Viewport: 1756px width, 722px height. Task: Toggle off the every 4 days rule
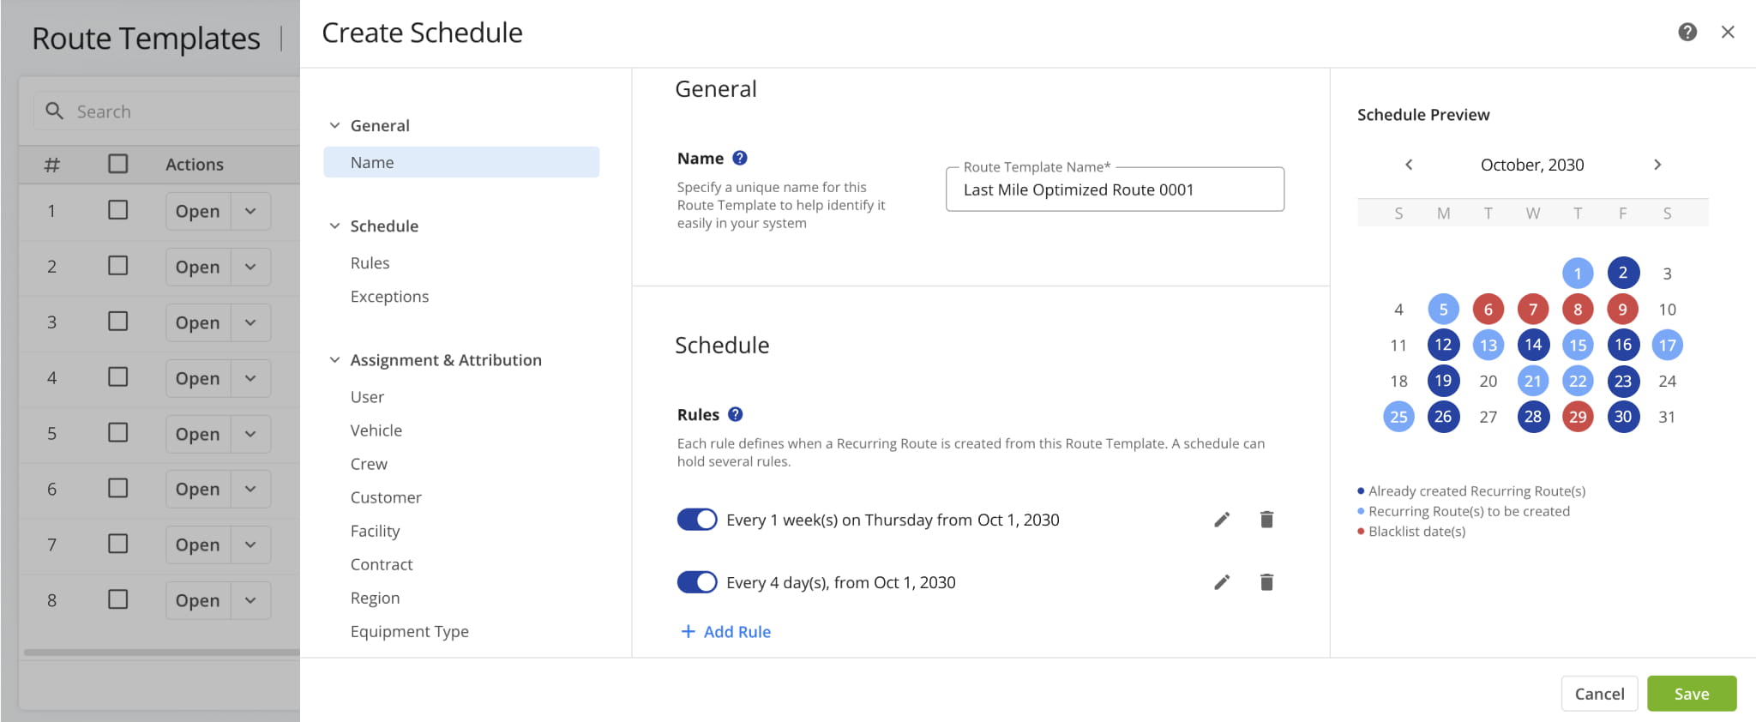(697, 582)
